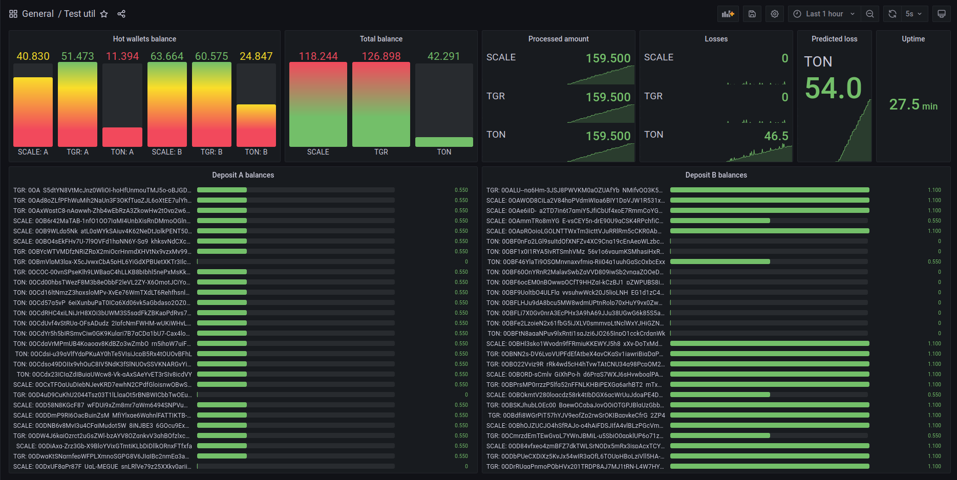Screen dimensions: 957x480
Task: Open the Total balance panel title menu
Action: point(381,39)
